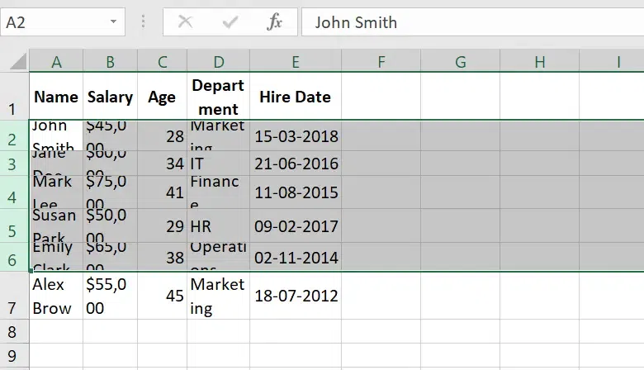Click the Salary header cell
The width and height of the screenshot is (644, 370).
click(x=110, y=97)
